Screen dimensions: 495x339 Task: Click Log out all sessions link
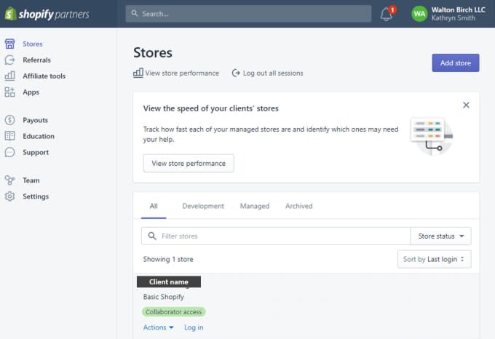[x=273, y=73]
